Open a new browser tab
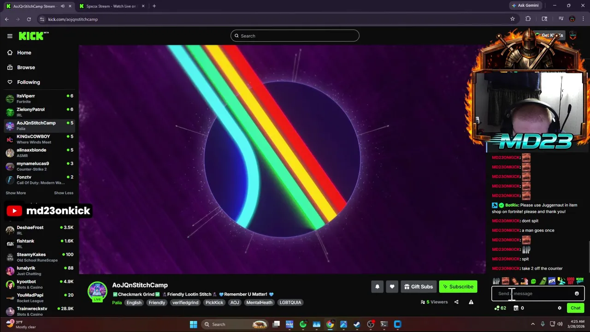Viewport: 590px width, 332px height. click(x=154, y=6)
